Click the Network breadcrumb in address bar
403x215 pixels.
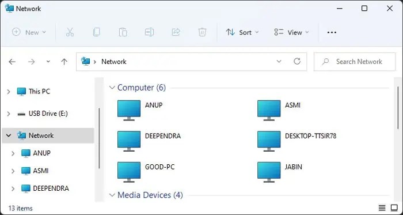coord(114,62)
